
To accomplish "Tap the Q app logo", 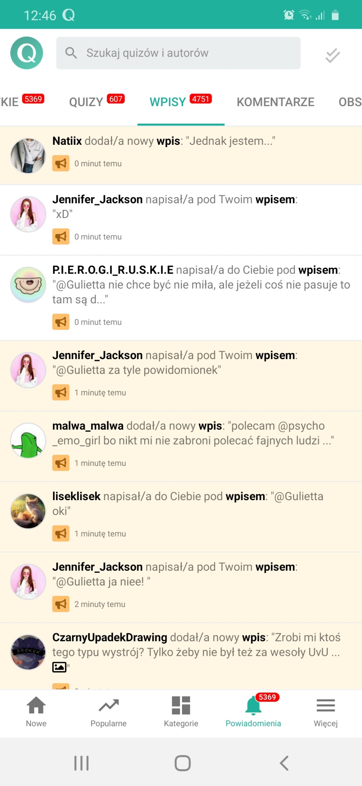I will coord(27,53).
